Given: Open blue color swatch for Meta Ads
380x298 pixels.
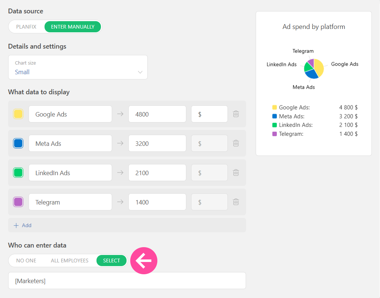Looking at the screenshot, I should (x=18, y=143).
